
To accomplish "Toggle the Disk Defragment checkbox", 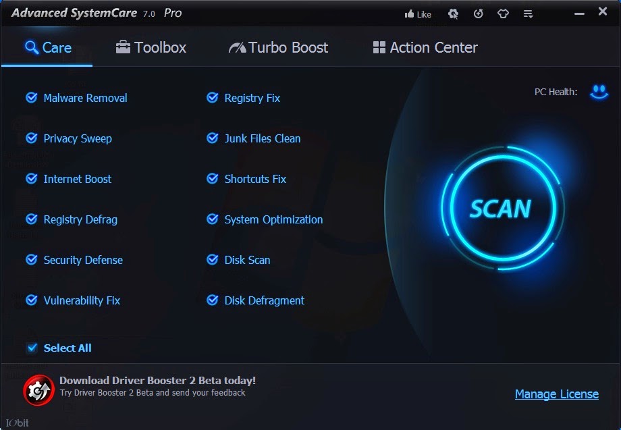I will tap(212, 300).
